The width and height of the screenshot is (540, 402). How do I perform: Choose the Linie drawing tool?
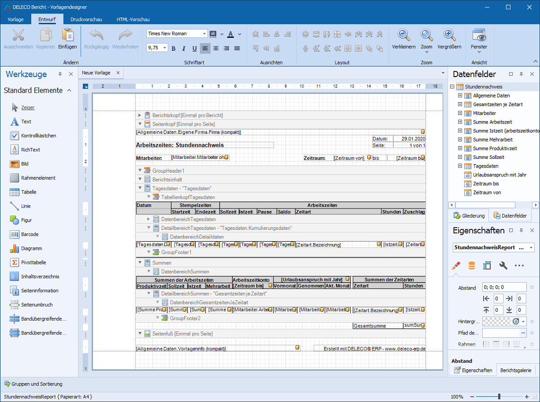[26, 206]
